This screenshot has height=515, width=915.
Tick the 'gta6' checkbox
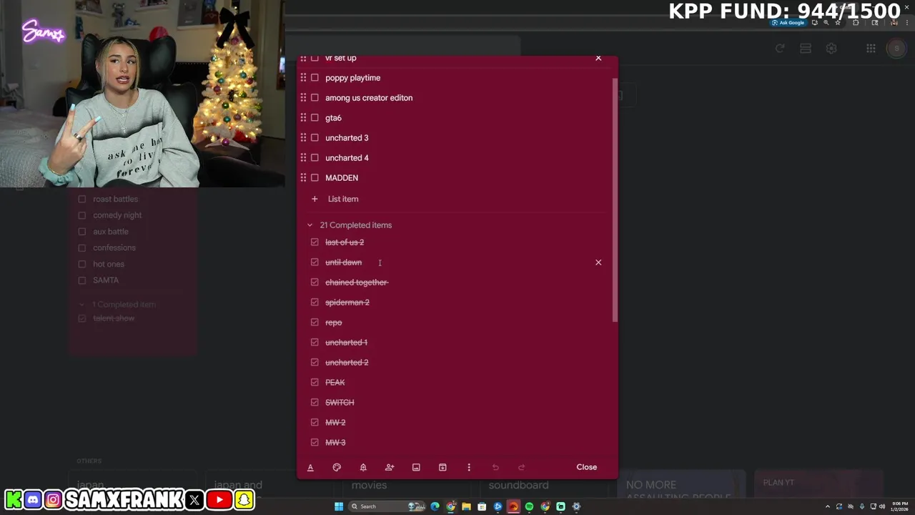[x=315, y=117]
